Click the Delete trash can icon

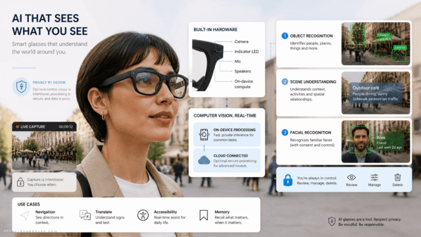397,177
